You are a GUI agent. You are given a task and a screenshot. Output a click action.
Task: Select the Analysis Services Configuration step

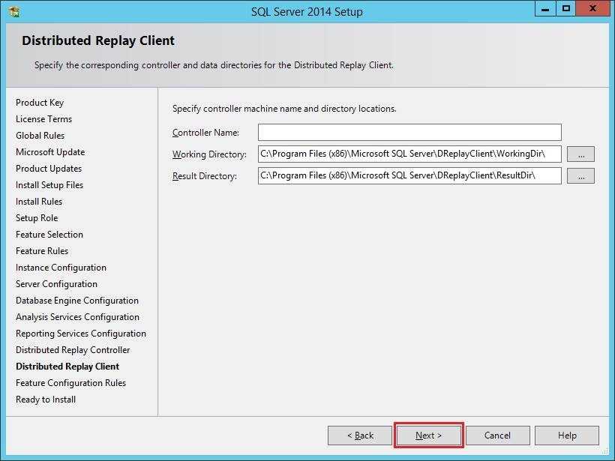78,317
